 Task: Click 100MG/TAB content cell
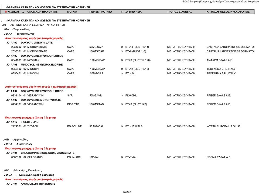tap(97, 104)
